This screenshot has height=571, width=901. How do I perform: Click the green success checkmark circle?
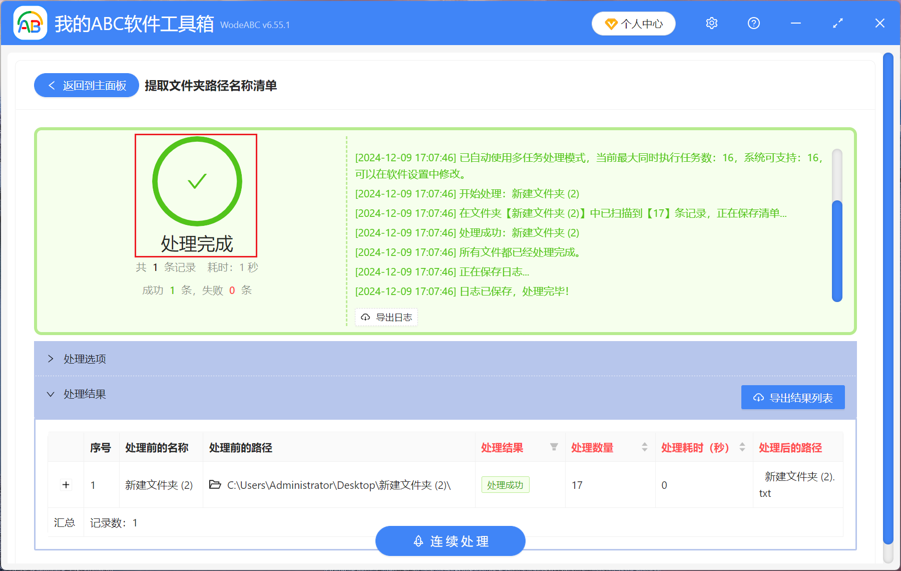click(x=197, y=181)
